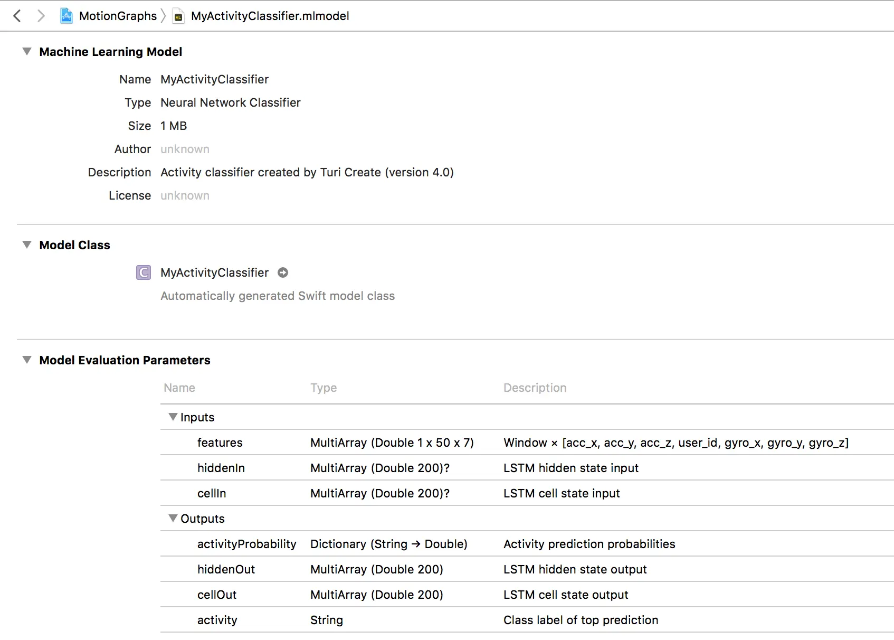Select the cellIn input row
Image resolution: width=894 pixels, height=640 pixels.
pos(212,493)
